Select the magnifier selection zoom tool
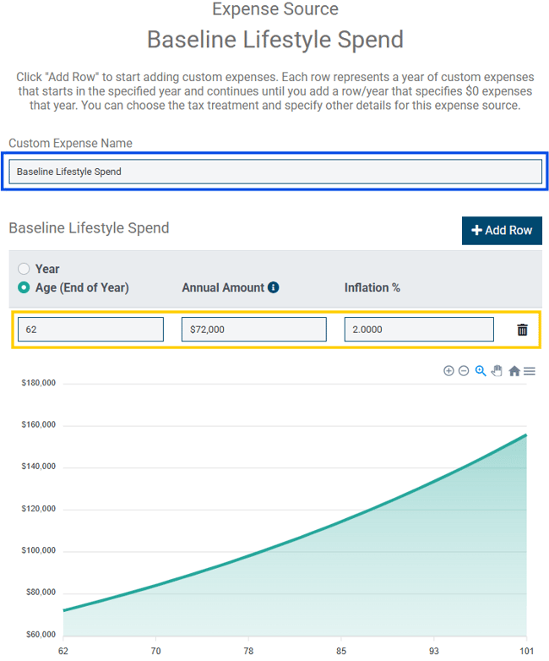The width and height of the screenshot is (549, 661). [x=481, y=371]
